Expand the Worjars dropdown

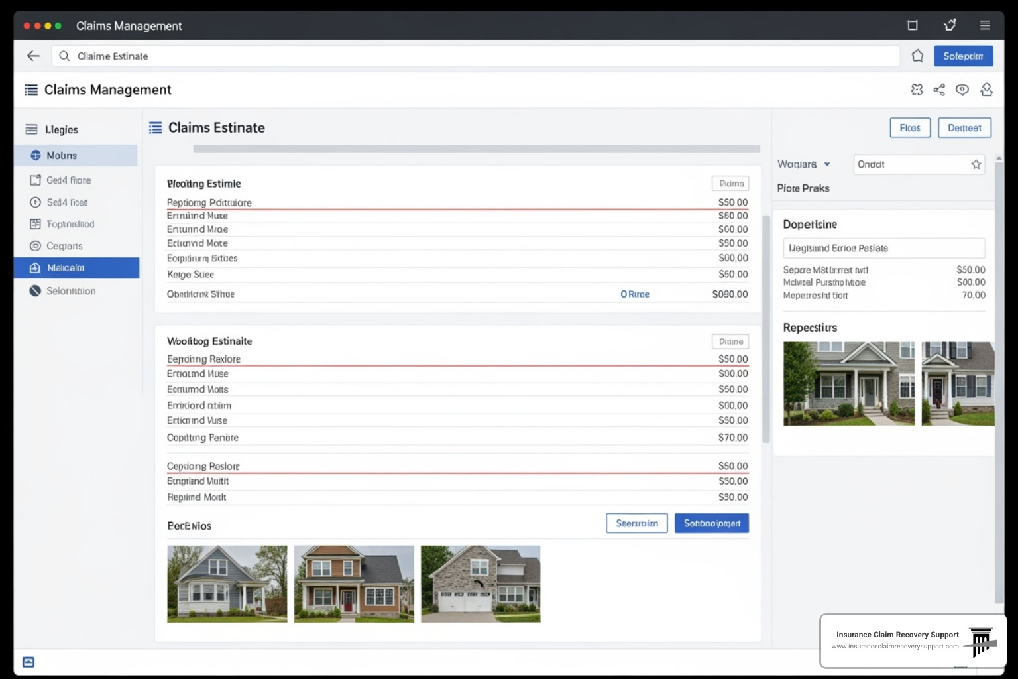[x=804, y=164]
